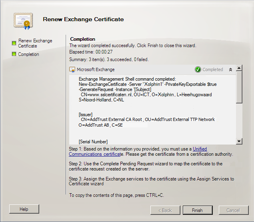
Task: Click the wizard certificate icon in header
Action: [23, 21]
